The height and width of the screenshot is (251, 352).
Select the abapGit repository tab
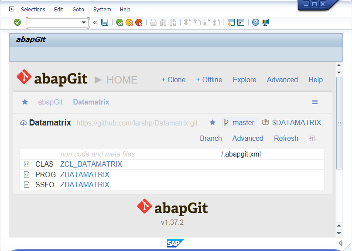click(x=50, y=102)
